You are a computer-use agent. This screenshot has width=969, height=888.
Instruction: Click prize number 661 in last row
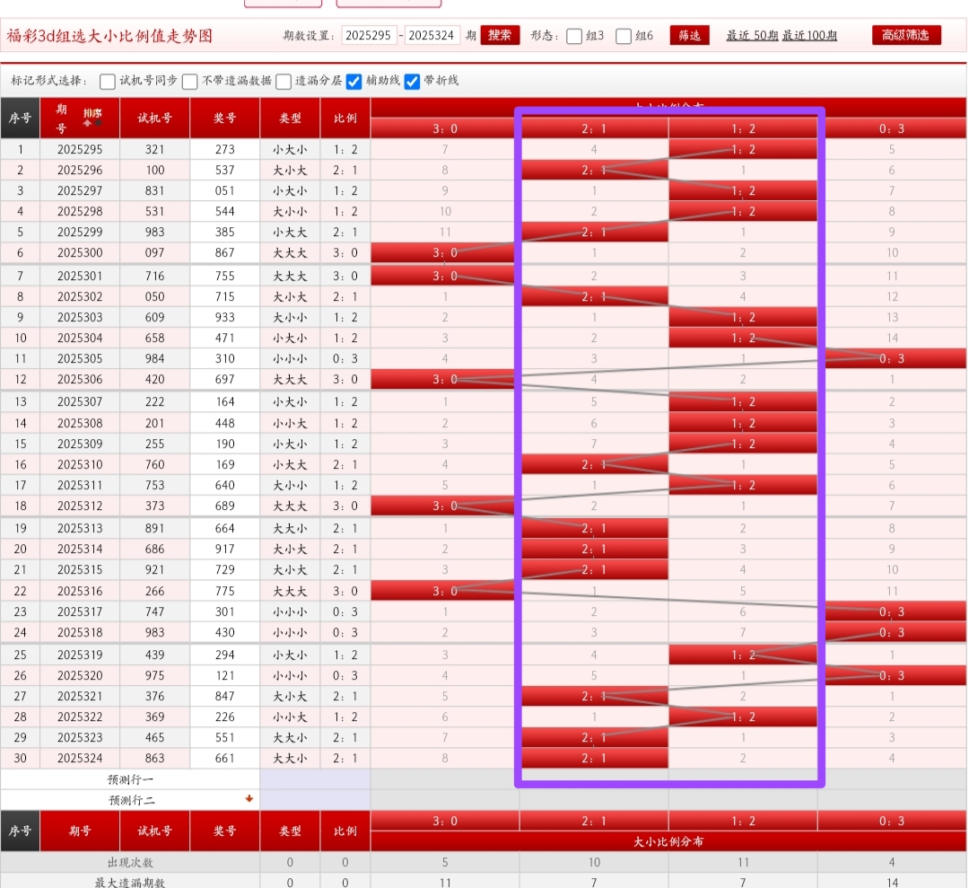[224, 758]
